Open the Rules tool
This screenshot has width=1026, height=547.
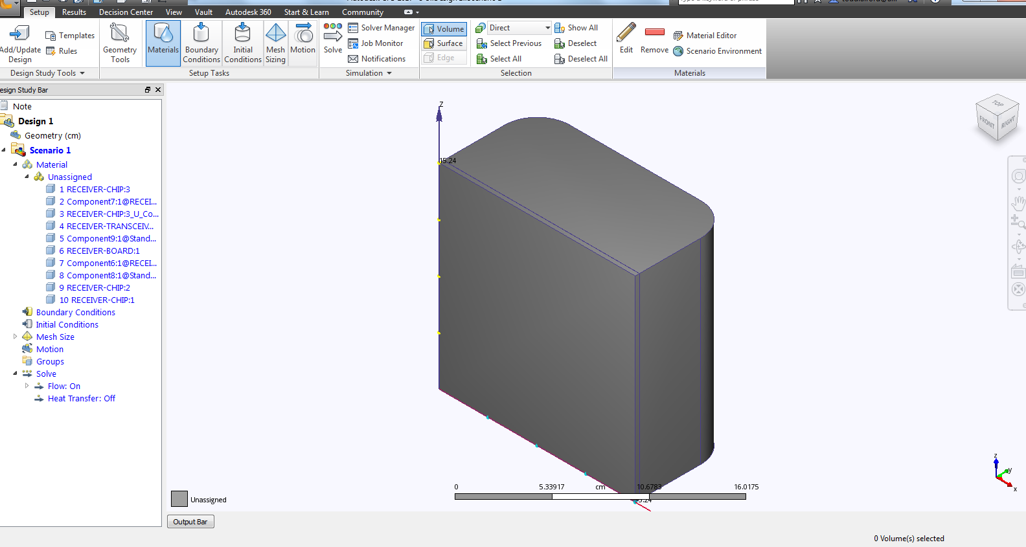(62, 51)
